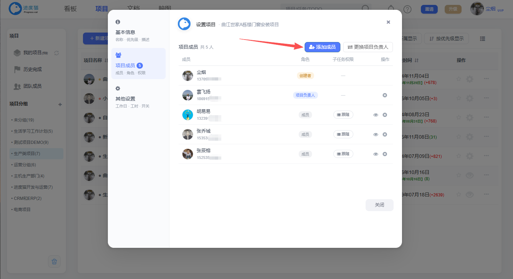Select 项目成员 settings section

click(x=138, y=63)
